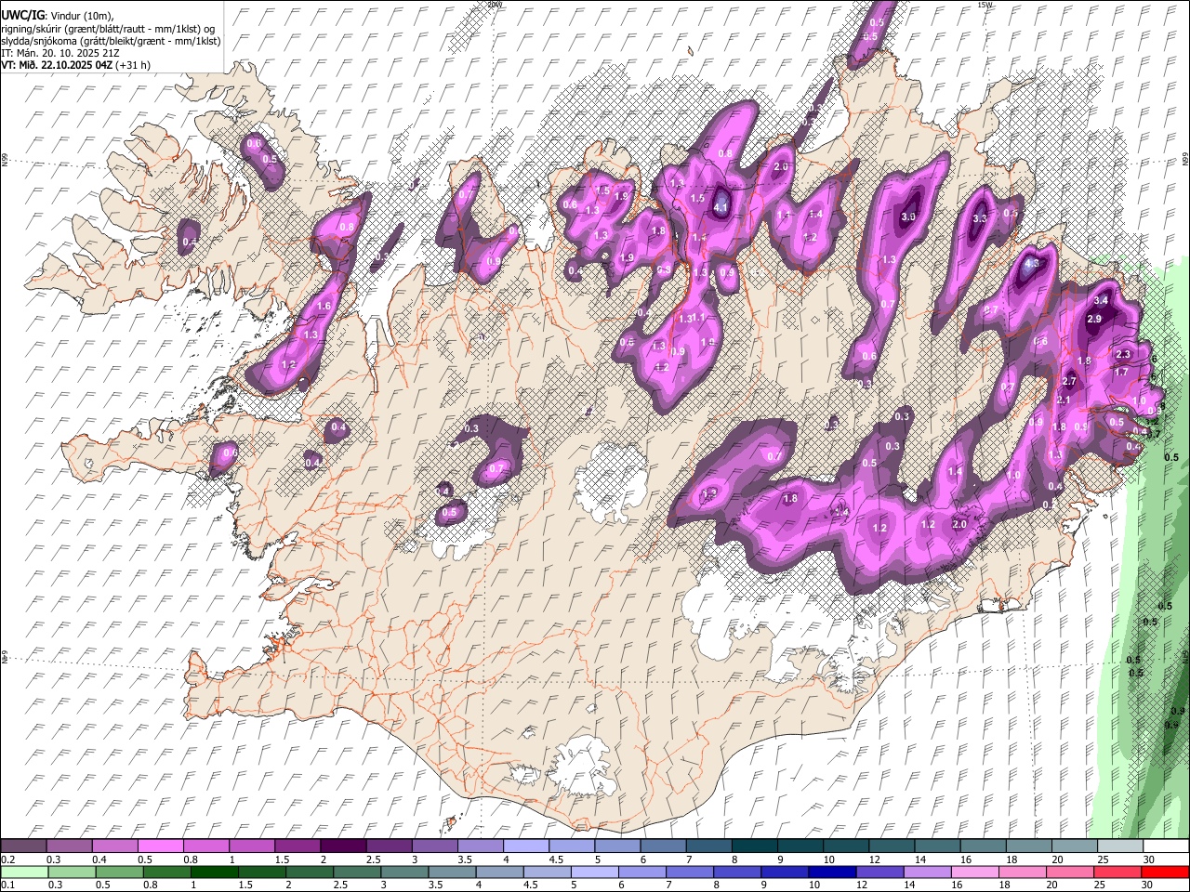The image size is (1190, 892).
Task: Click the '3.4' snowfall value on the map
Action: point(1102,300)
